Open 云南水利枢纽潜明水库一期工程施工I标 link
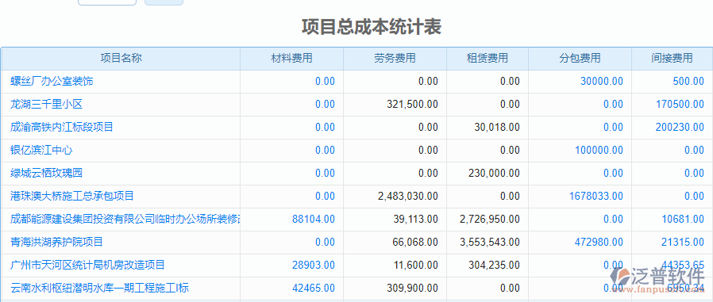This screenshot has height=302, width=713. pos(99,288)
